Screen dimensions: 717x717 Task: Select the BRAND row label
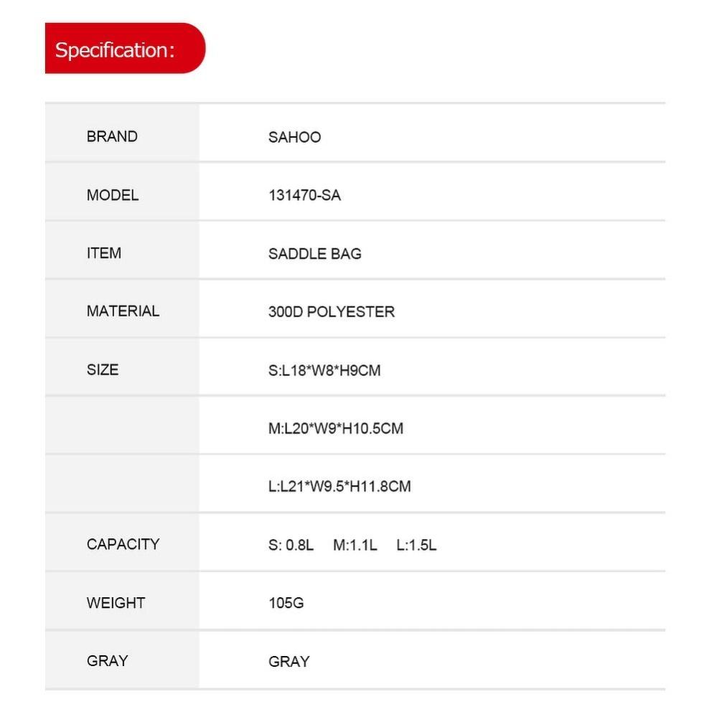(112, 136)
